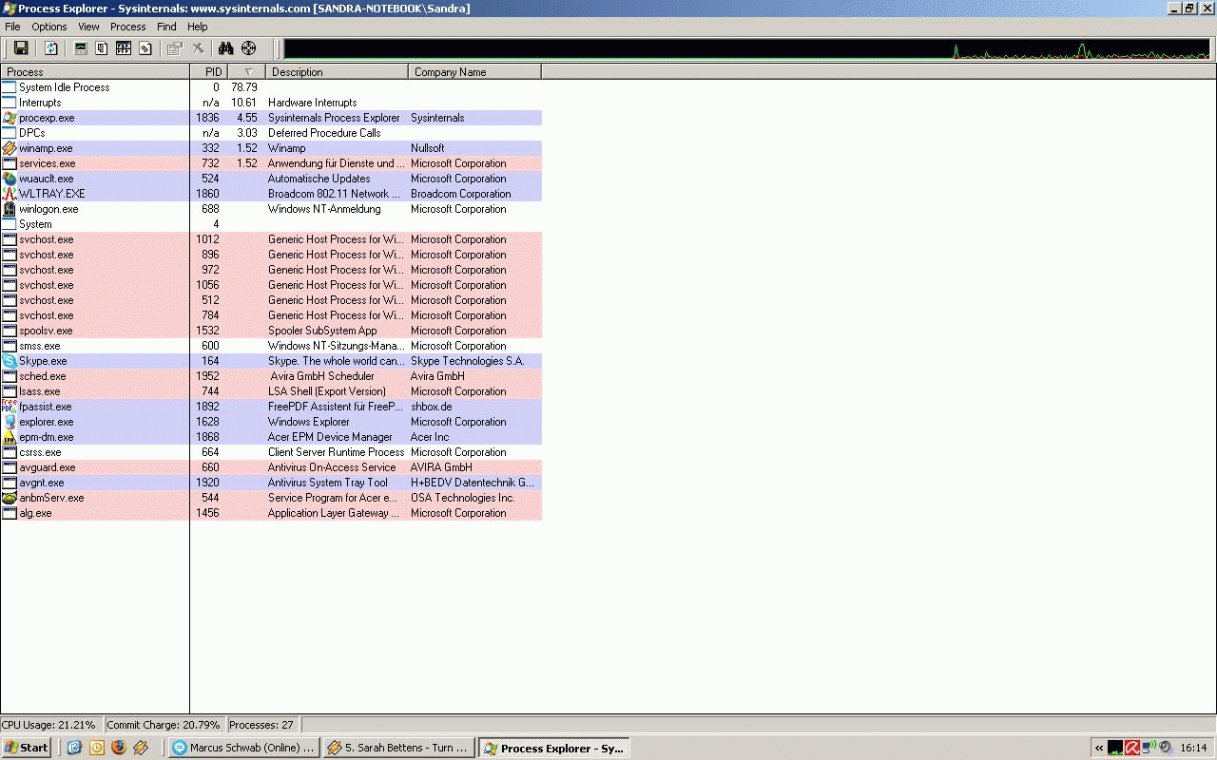Open the Options menu

click(x=49, y=27)
